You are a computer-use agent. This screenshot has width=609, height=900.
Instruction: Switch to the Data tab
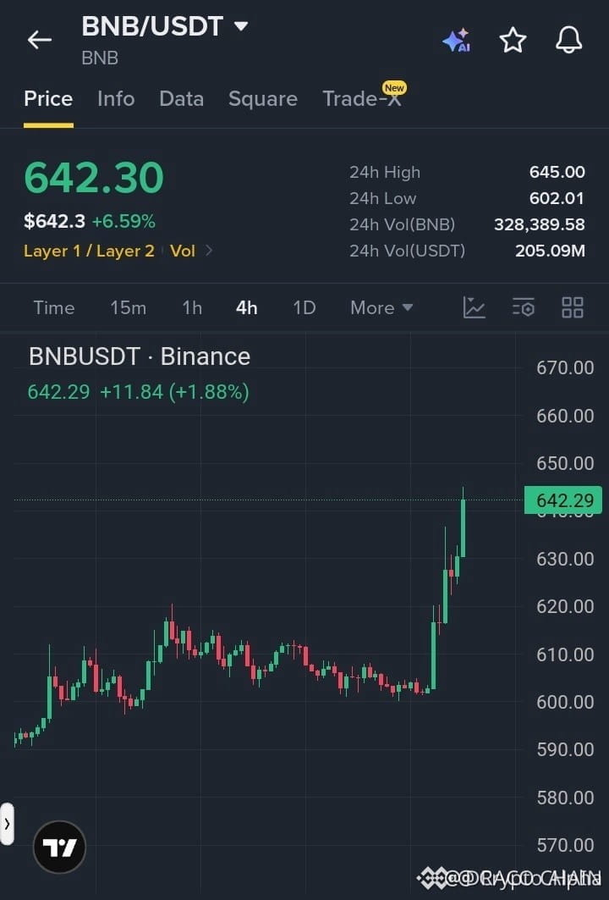[x=181, y=99]
